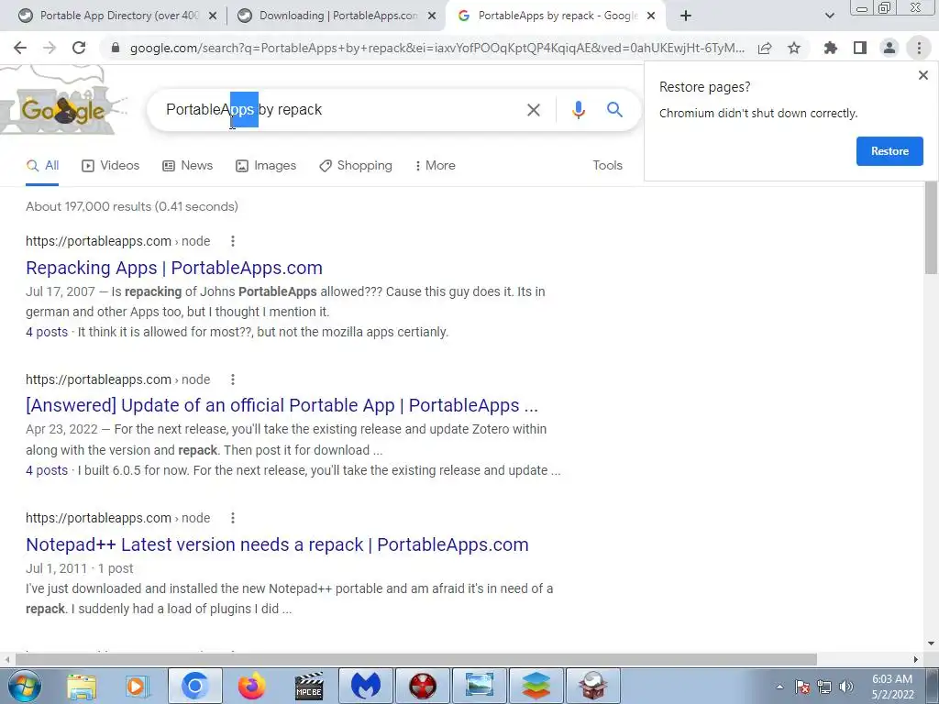Image resolution: width=939 pixels, height=704 pixels.
Task: Open options for Repacking Apps result
Action: coord(233,241)
